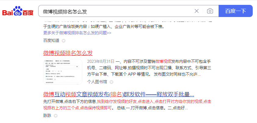Open result titled 微博视频排名怎么发
This screenshot has width=257, height=123.
coord(68,53)
